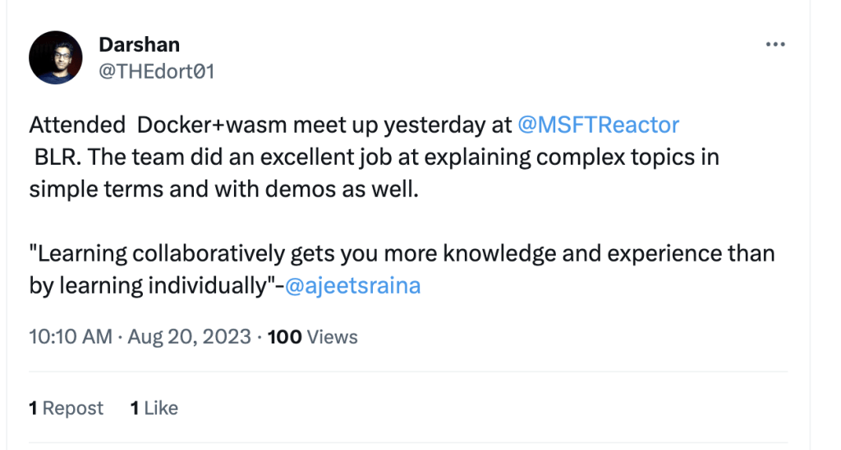Screen dimensions: 841x450
Task: Visit the @ajeetsraina mention link
Action: (x=352, y=287)
